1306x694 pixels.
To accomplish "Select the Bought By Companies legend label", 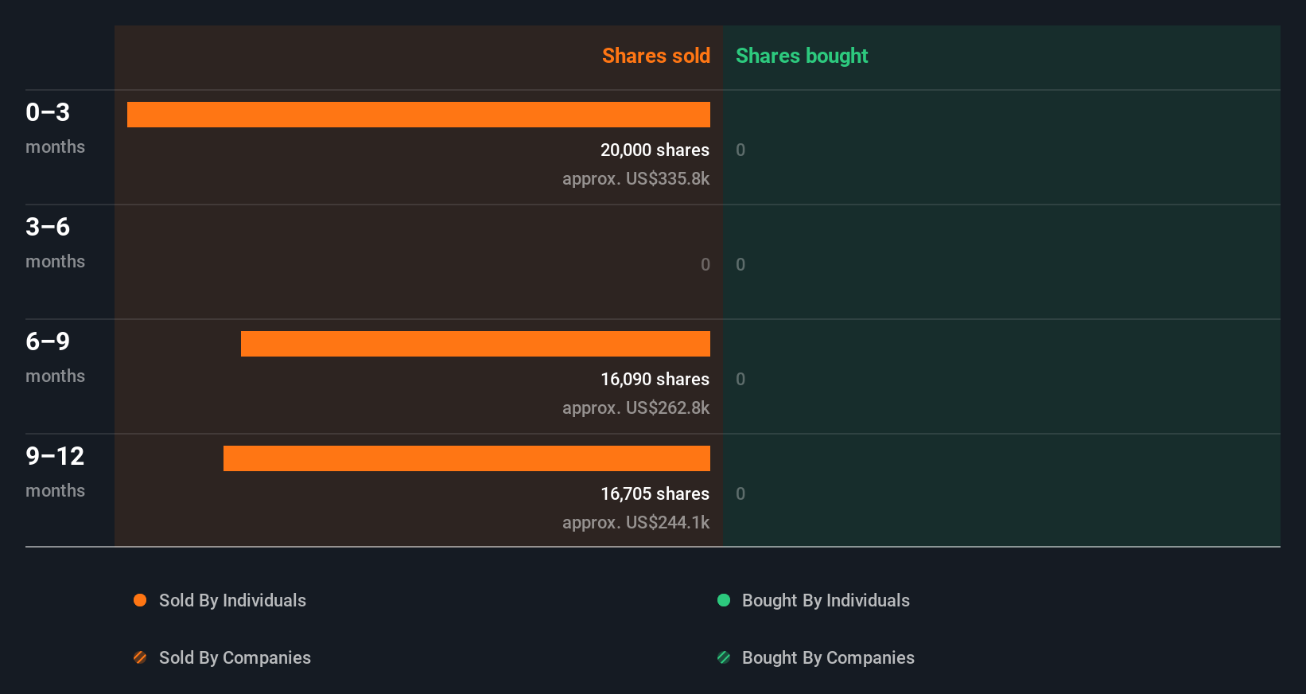I will pos(828,657).
